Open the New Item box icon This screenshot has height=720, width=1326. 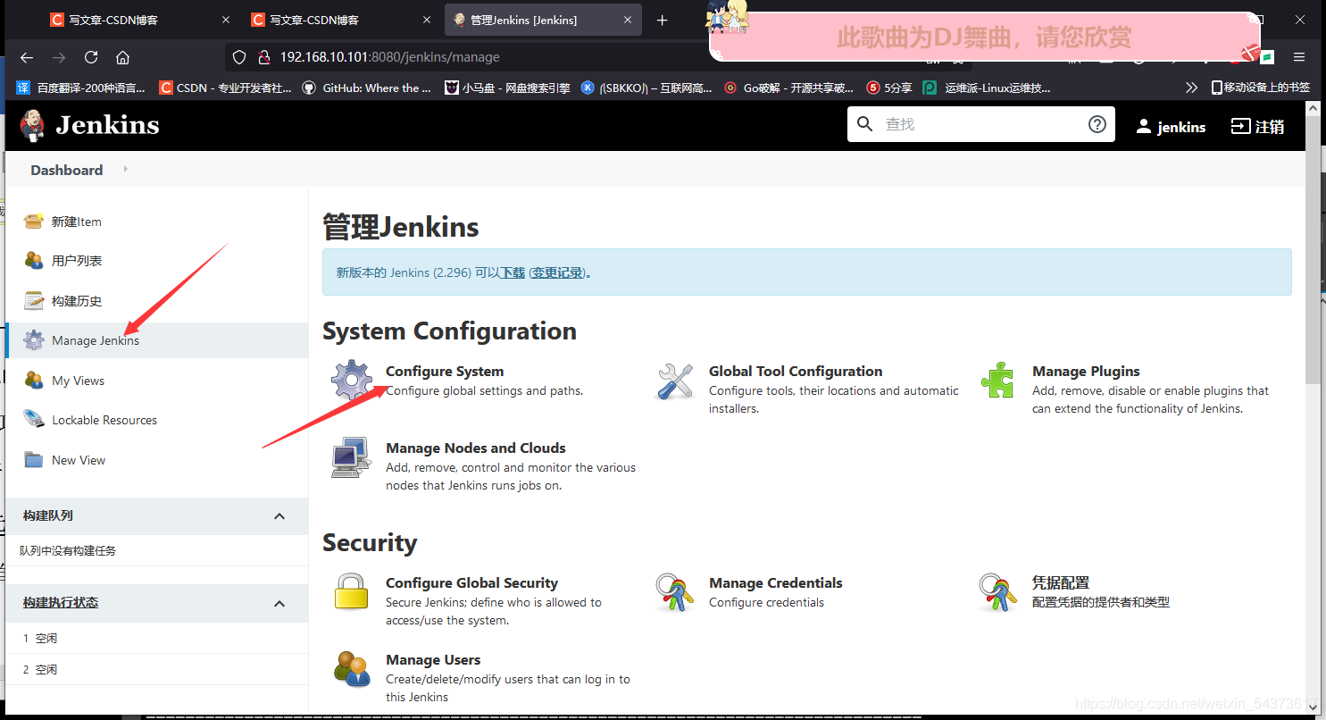tap(34, 222)
